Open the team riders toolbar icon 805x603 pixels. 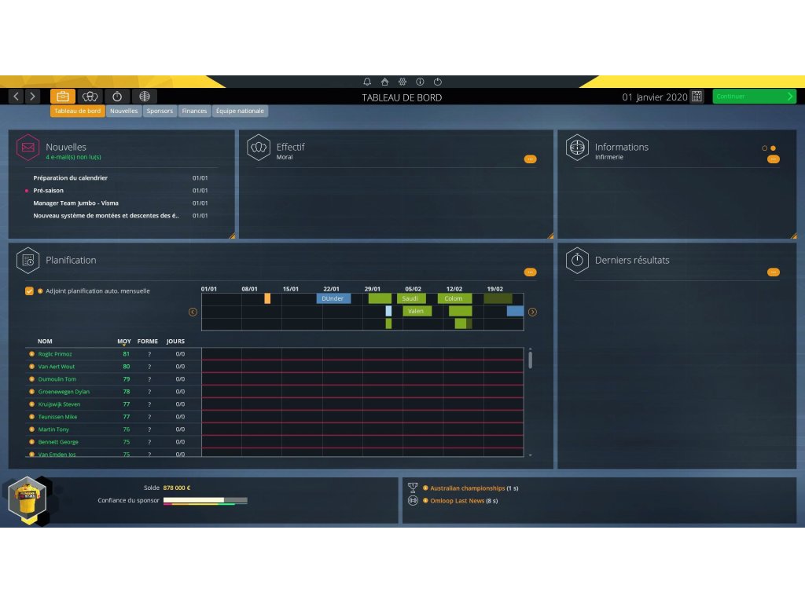point(90,96)
